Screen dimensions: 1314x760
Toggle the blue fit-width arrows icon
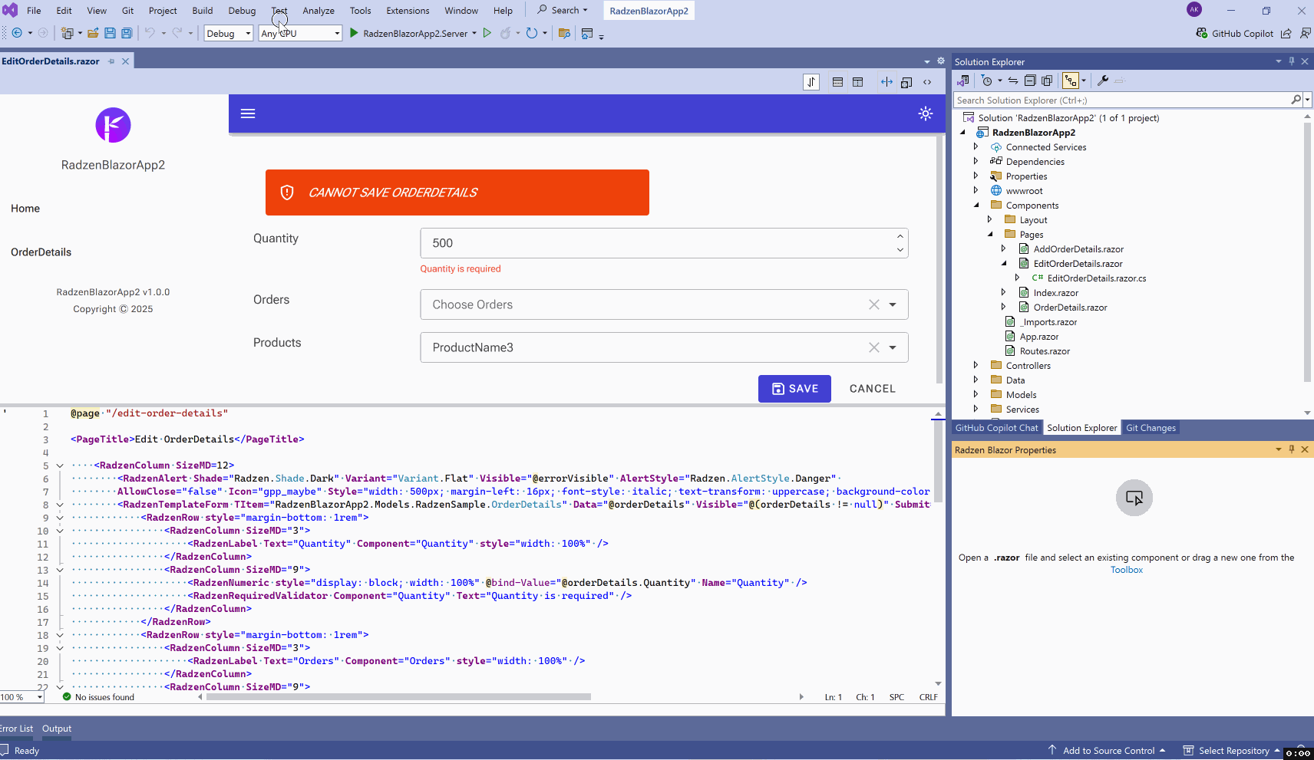(886, 82)
